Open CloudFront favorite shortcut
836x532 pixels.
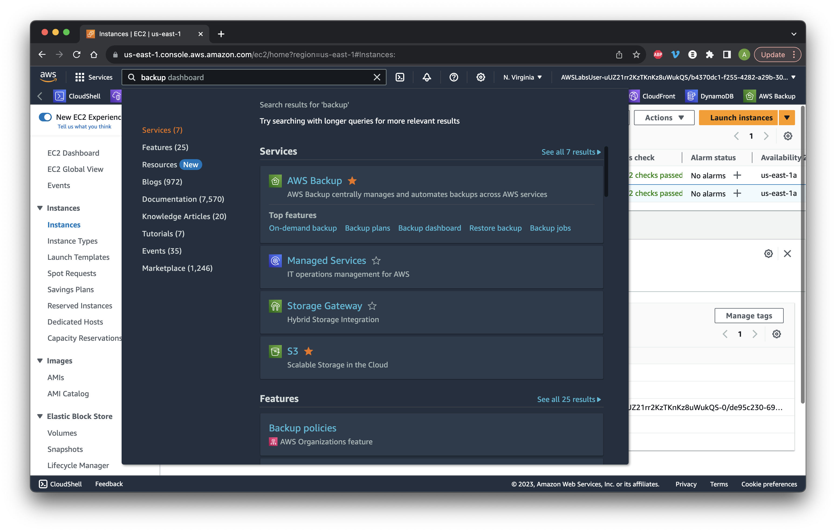[x=652, y=96]
